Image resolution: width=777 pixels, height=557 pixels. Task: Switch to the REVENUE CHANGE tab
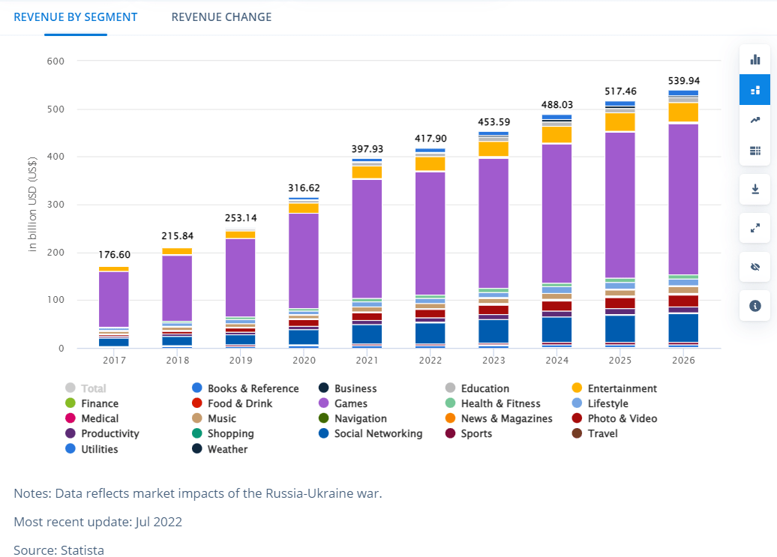(x=221, y=16)
